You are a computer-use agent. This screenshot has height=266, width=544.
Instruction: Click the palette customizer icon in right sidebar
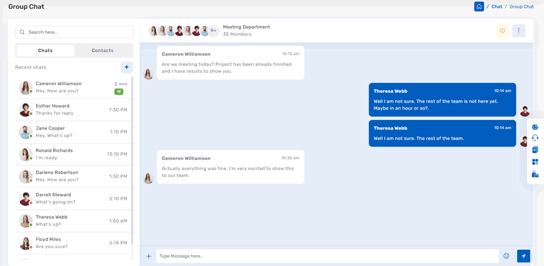(535, 126)
